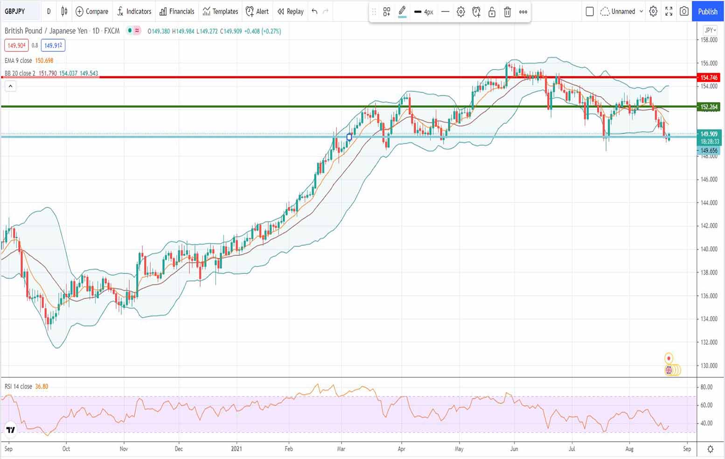Open the Indicators dialog
Screen dimensions: 725x459
point(134,11)
